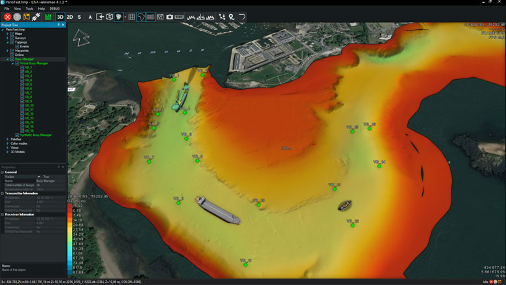Collapse the General properties section
The width and height of the screenshot is (506, 285).
(3, 172)
